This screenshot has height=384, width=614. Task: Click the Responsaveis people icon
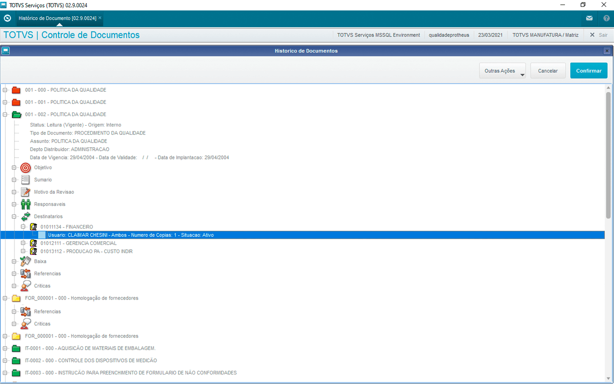26,204
